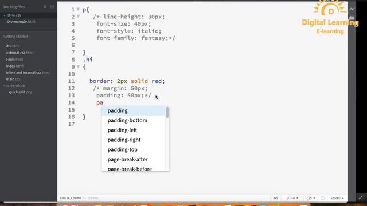Toggle INS insert mode indicator
Image resolution: width=367 pixels, height=206 pixels.
(276, 198)
